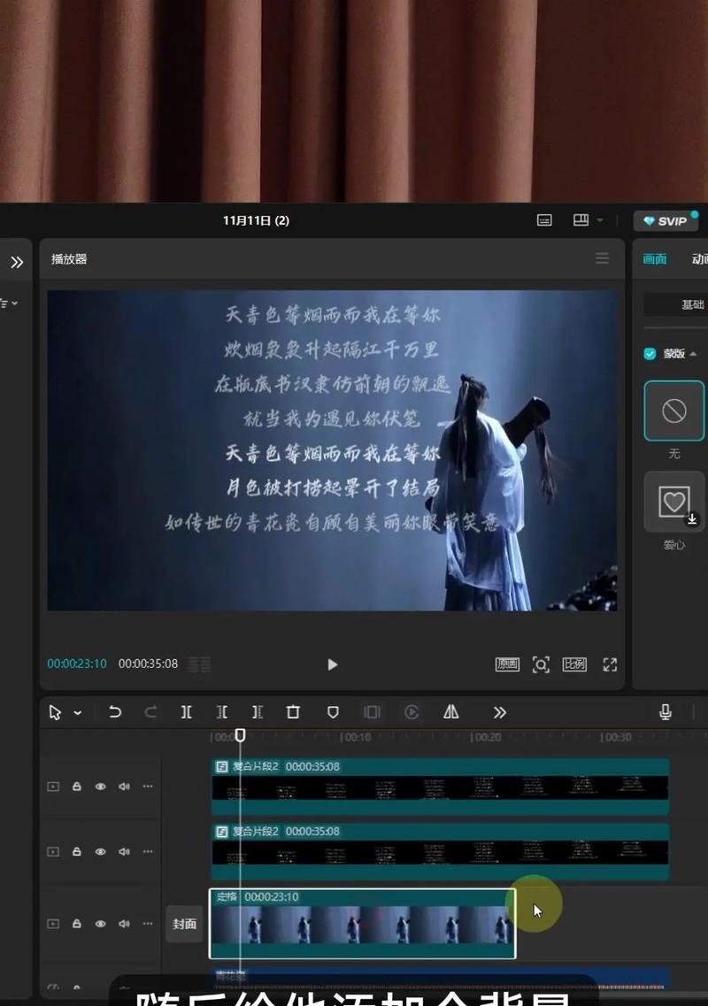Delete left of playhead tool
Screen dimensions: 708x1006
[x=221, y=711]
